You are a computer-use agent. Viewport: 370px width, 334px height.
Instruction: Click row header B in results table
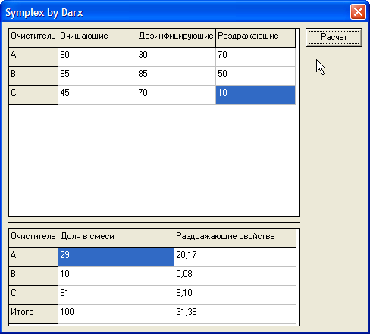click(x=33, y=276)
